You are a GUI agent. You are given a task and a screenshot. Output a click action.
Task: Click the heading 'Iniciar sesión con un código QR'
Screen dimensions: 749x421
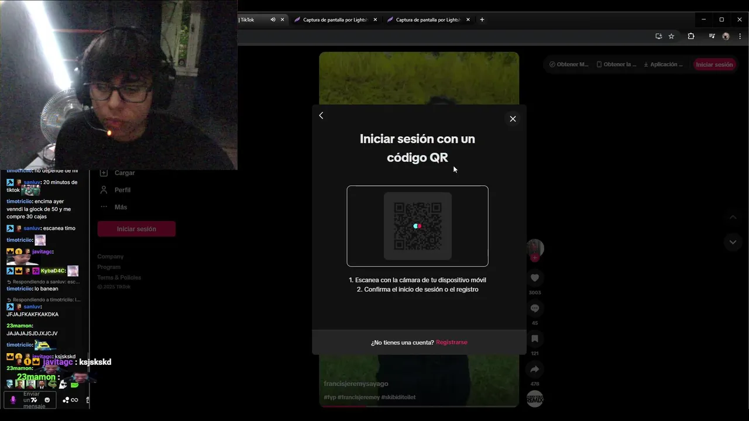coord(417,148)
